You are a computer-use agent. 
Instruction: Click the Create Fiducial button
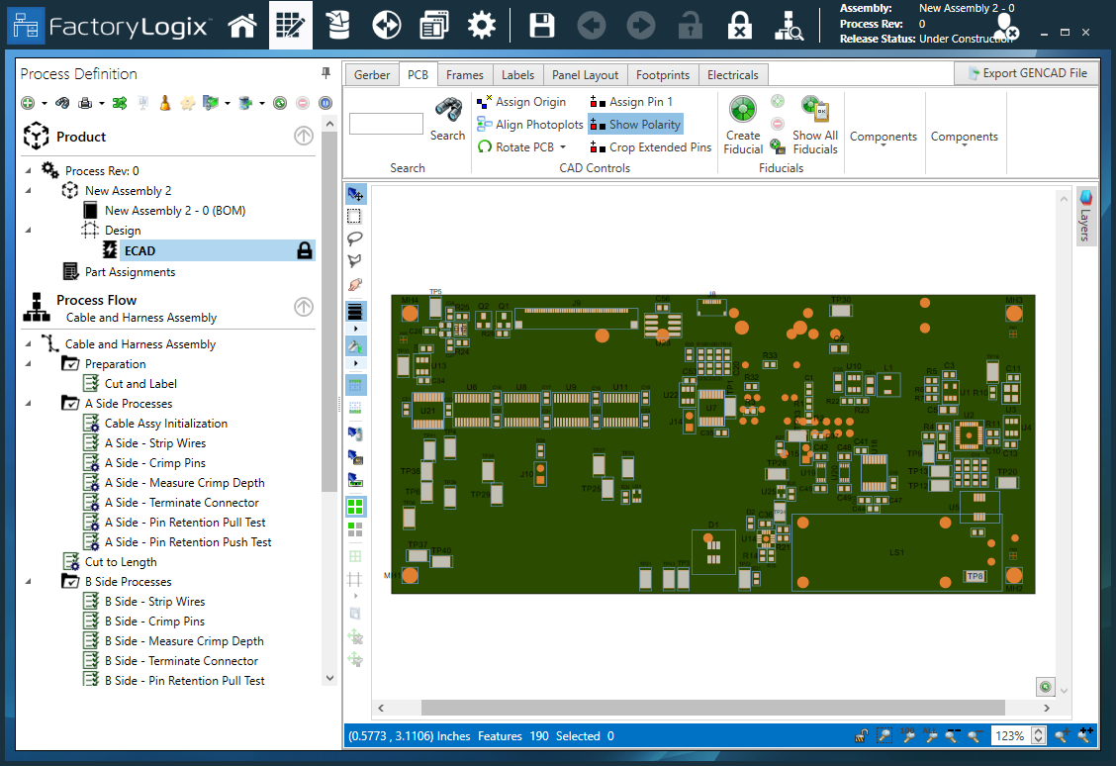click(x=743, y=124)
